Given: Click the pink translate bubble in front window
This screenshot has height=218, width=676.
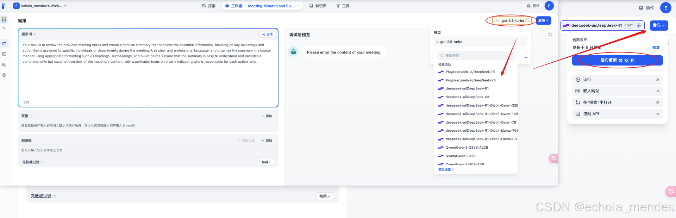Looking at the screenshot, I should click(553, 158).
